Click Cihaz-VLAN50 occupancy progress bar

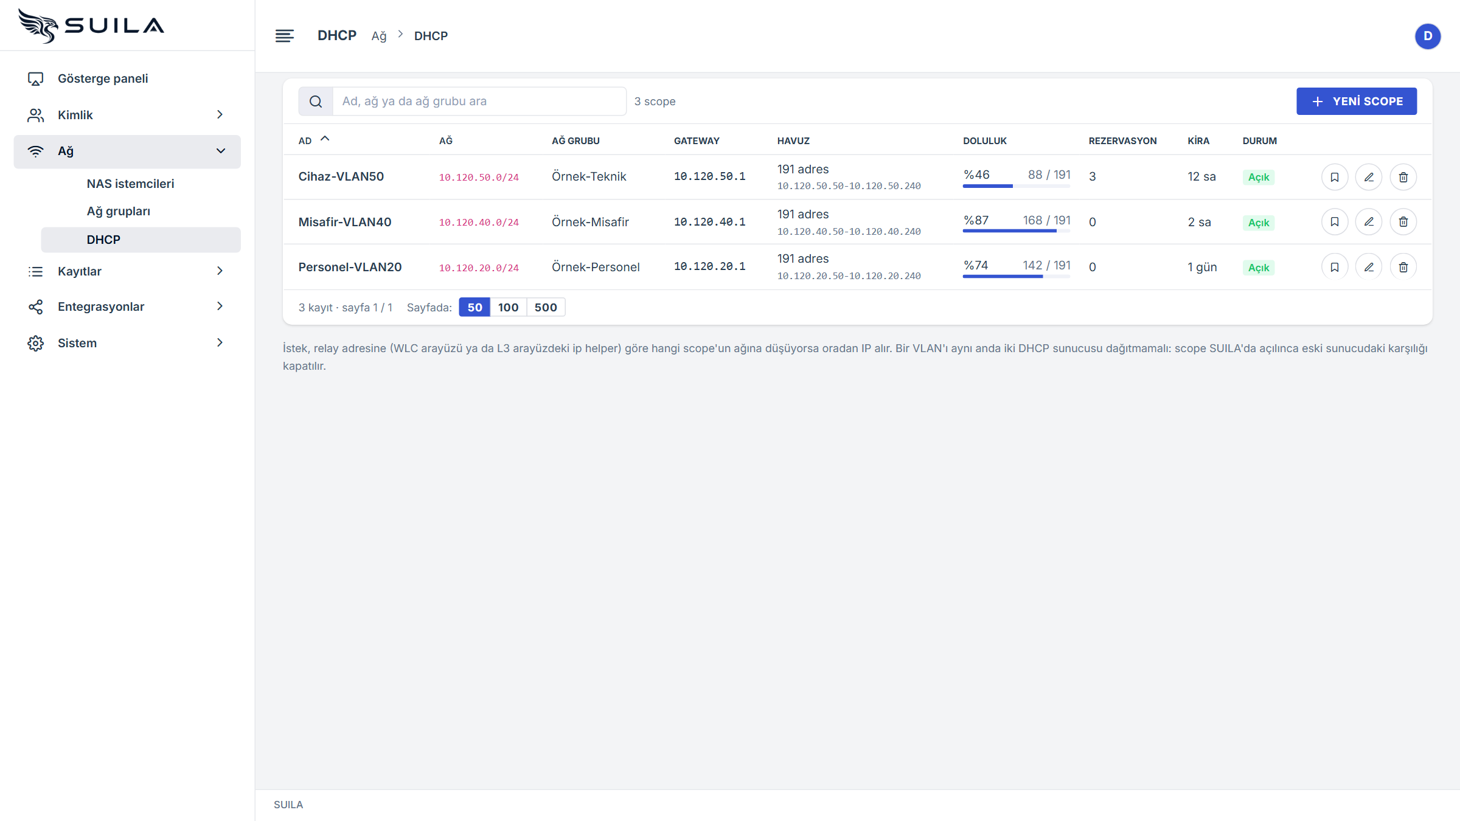click(x=1016, y=186)
